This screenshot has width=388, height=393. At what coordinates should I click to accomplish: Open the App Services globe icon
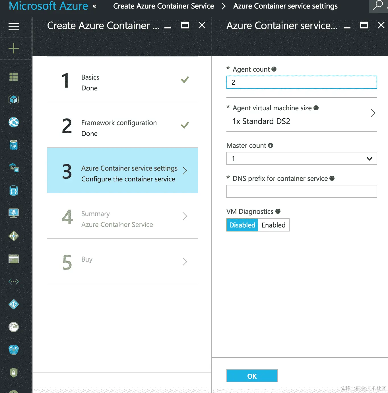click(x=13, y=122)
